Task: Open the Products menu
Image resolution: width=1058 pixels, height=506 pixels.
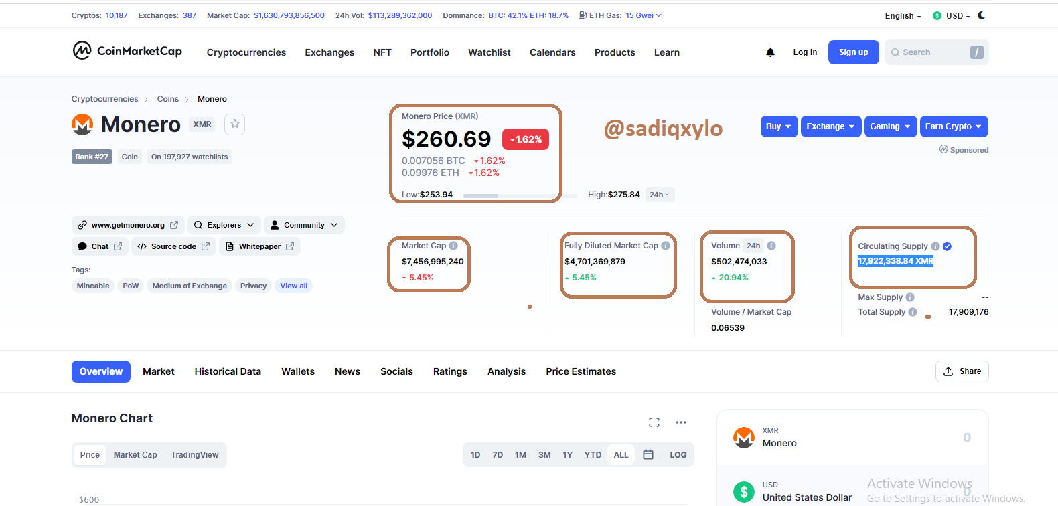Action: point(615,52)
